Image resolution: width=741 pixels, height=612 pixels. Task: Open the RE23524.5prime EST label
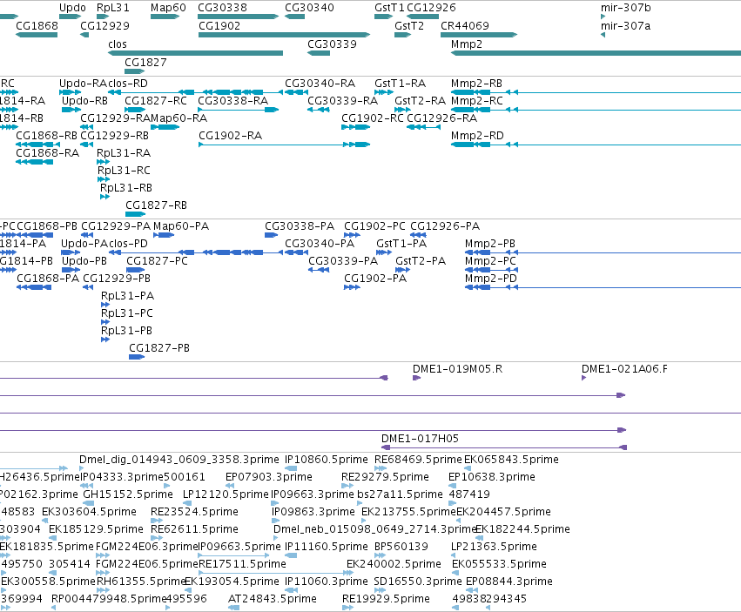pyautogui.click(x=194, y=512)
